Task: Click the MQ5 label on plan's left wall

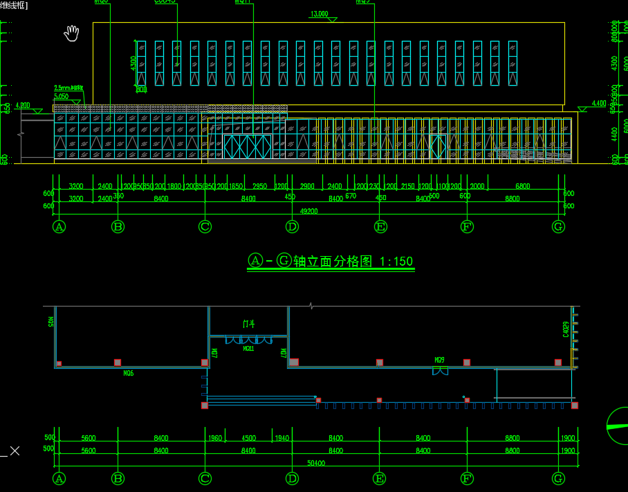Action: [51, 322]
